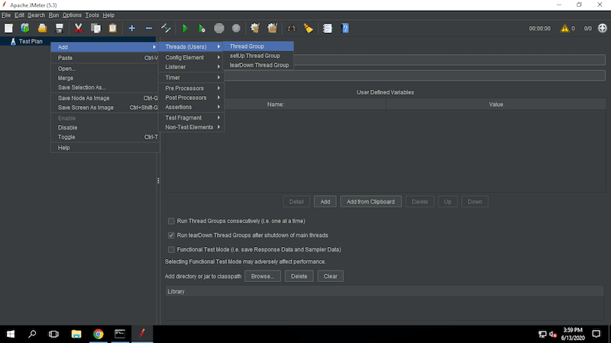The width and height of the screenshot is (611, 343).
Task: Choose tearDown Thread Group
Action: 258,65
